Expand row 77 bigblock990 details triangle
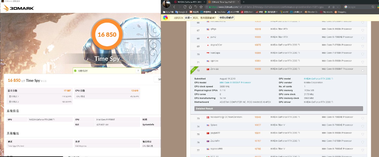Screen dimensions: 379x157 [x=363, y=150]
